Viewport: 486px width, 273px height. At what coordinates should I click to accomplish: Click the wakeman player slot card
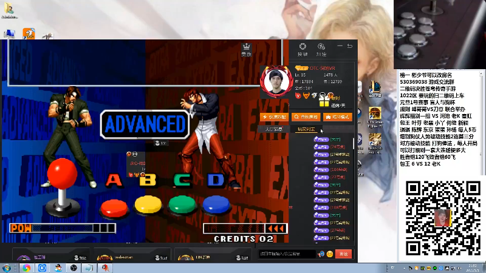coord(132,255)
